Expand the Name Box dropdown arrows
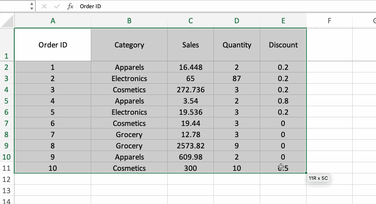Image resolution: width=376 pixels, height=204 pixels. 32,6
